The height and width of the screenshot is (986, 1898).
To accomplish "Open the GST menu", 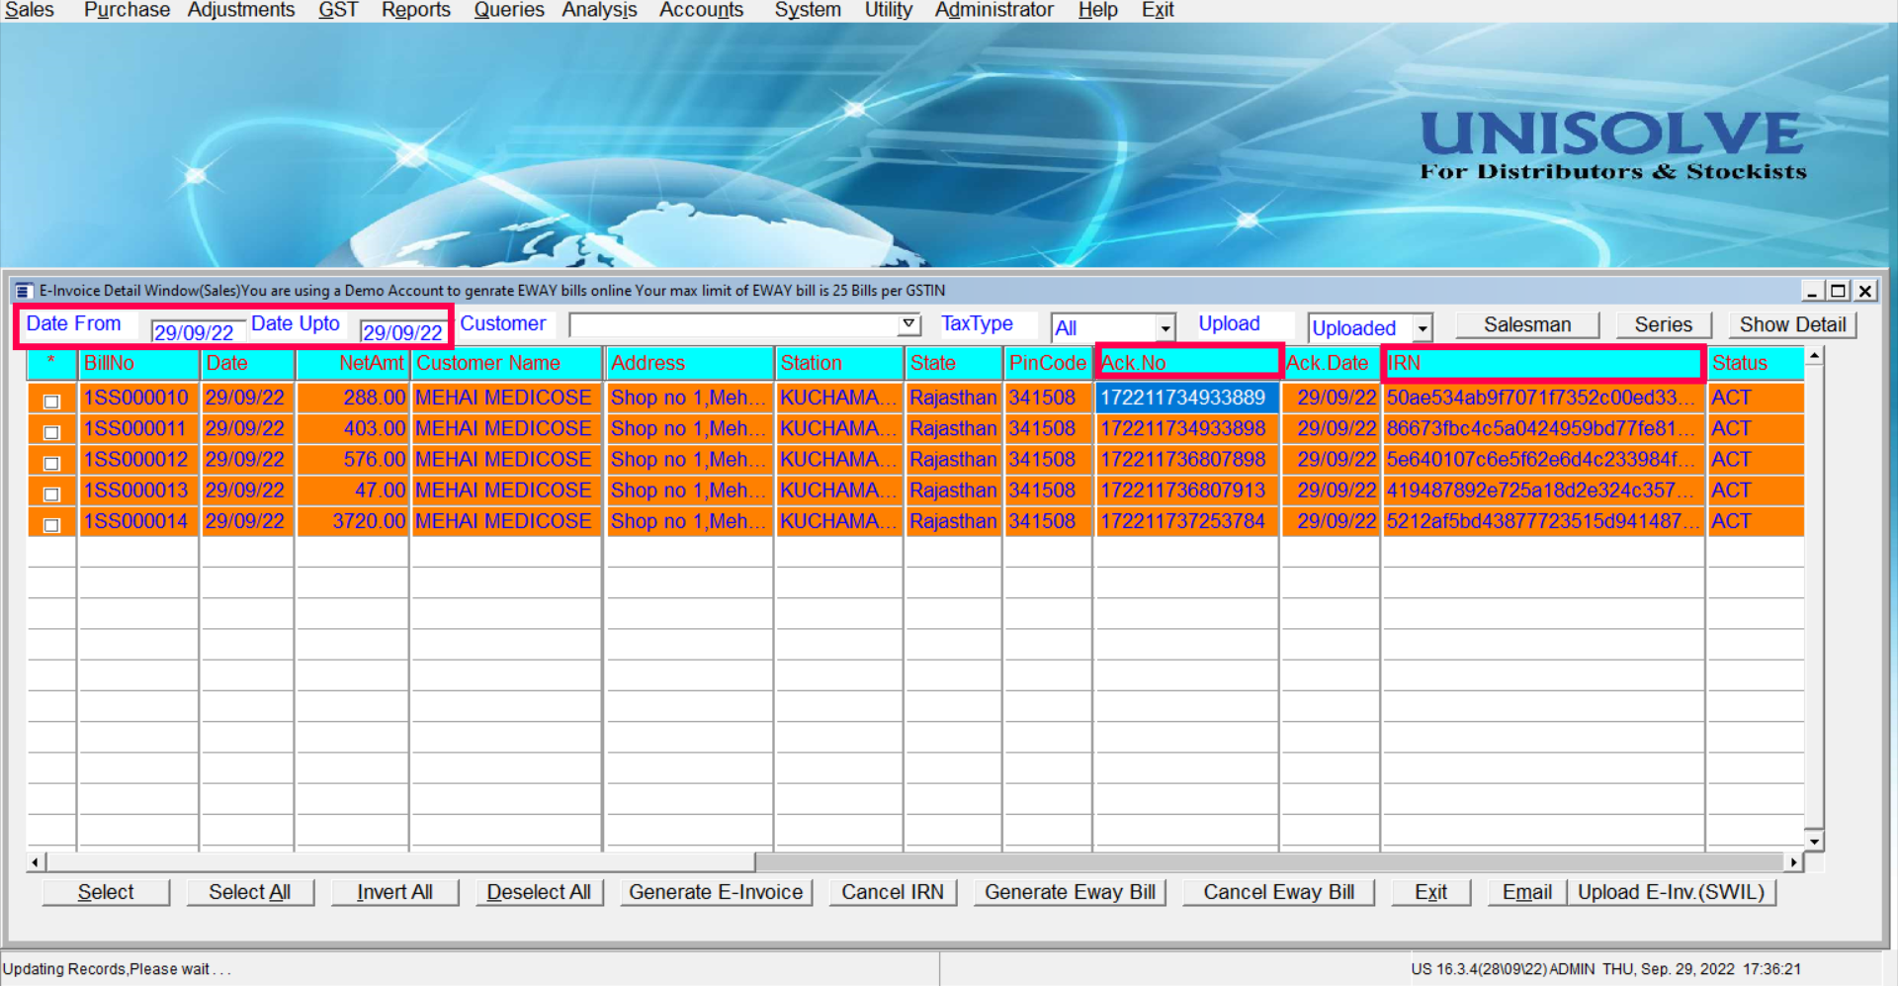I will (x=338, y=10).
